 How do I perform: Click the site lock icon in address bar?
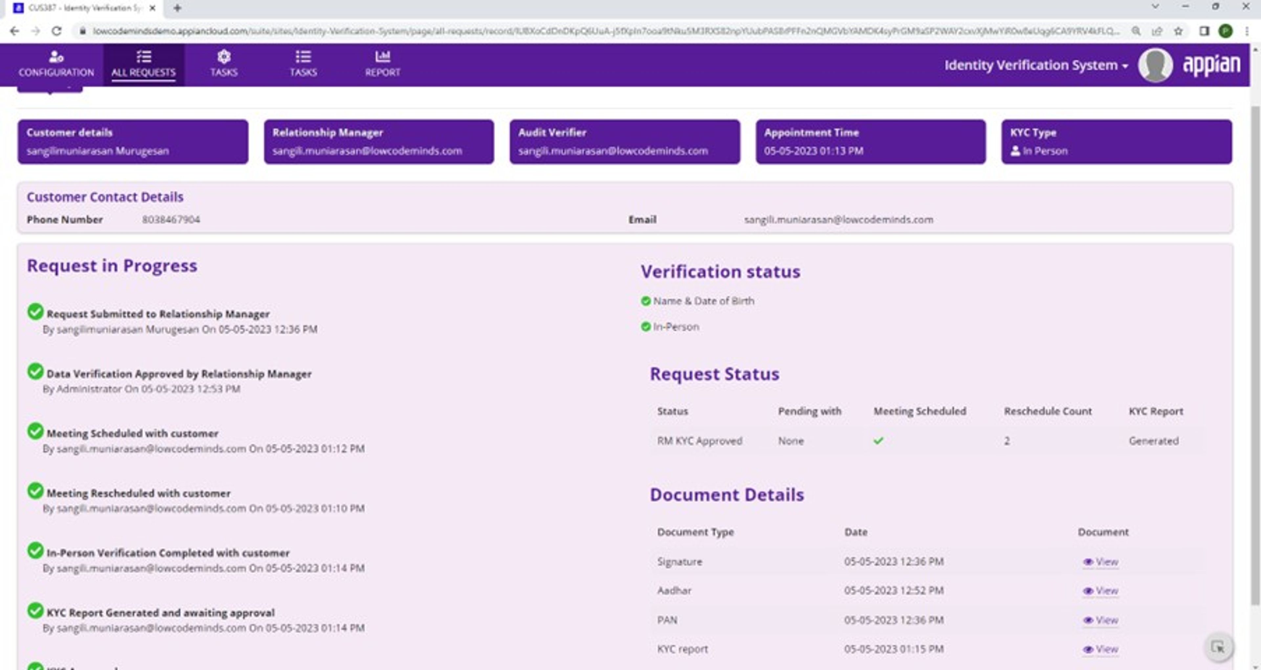[83, 31]
